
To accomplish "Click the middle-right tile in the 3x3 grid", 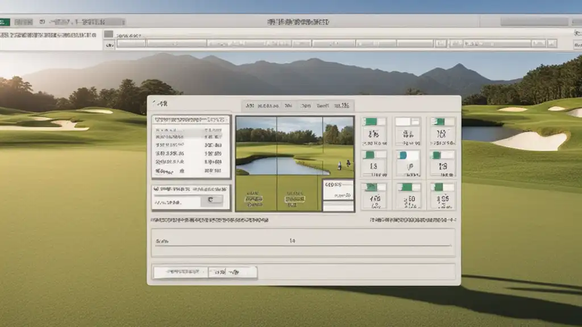I will point(442,163).
